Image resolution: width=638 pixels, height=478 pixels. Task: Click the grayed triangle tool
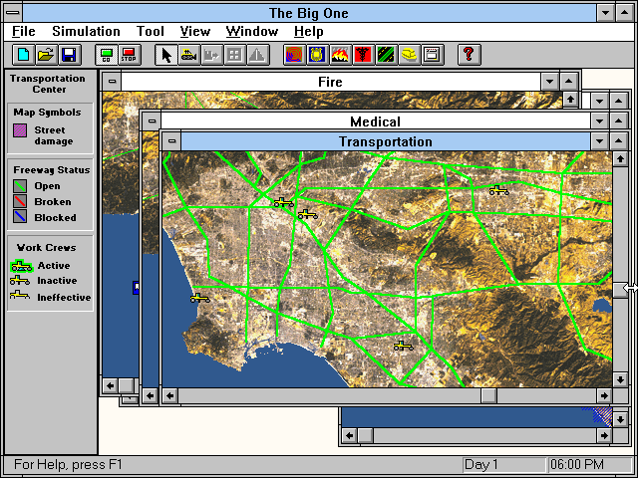tap(257, 55)
